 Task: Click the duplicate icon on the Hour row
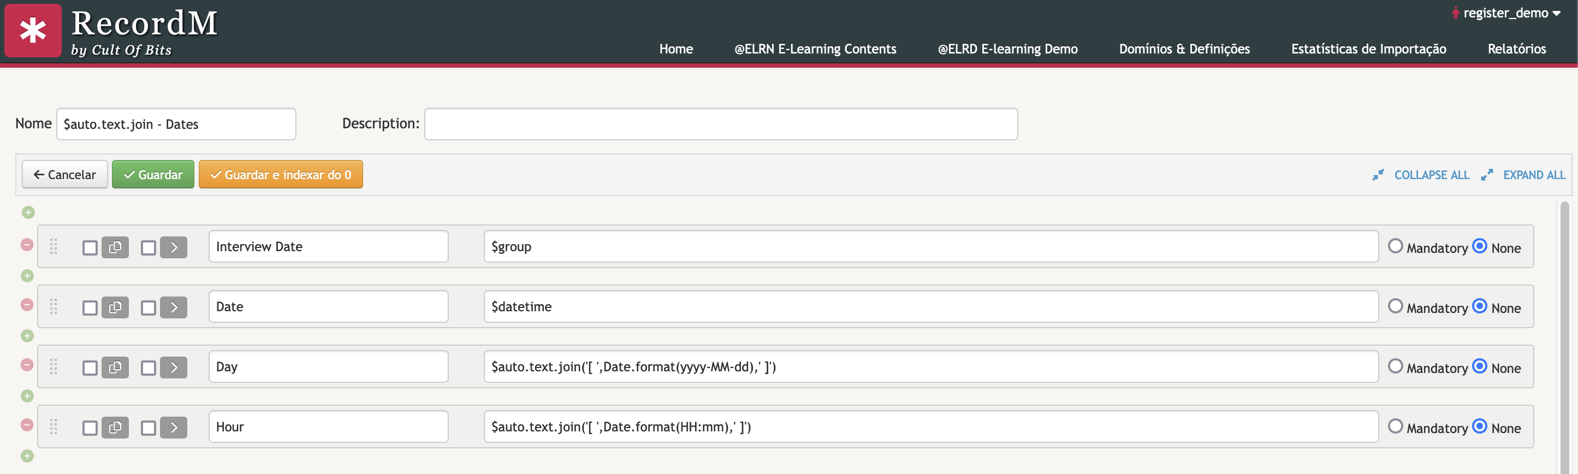[x=115, y=428]
